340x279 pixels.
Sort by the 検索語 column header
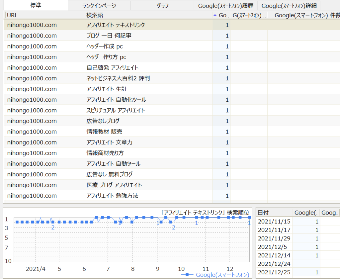(148, 15)
